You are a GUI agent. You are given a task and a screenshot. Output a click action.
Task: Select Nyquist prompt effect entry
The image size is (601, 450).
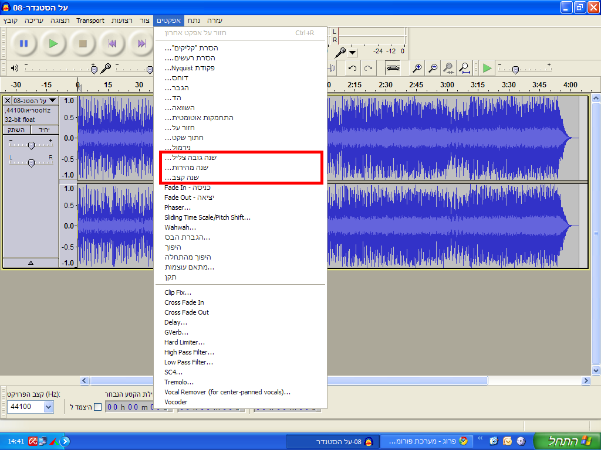[240, 68]
